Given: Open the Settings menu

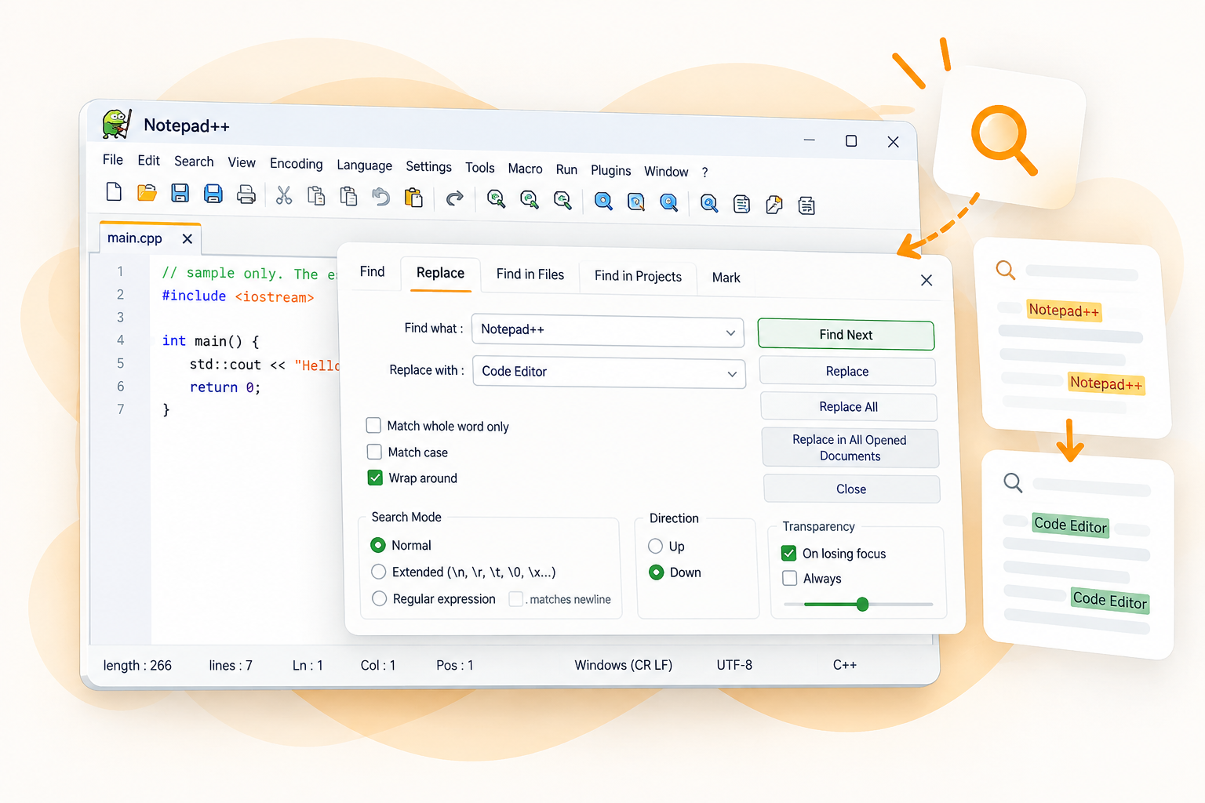Looking at the screenshot, I should (429, 166).
